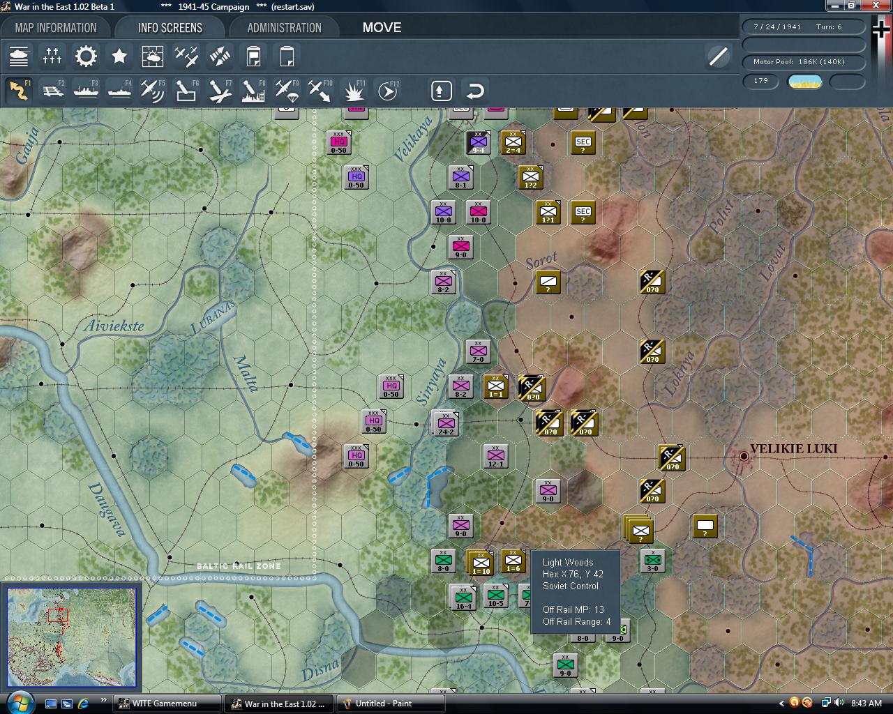Select F9 air transport parachute icon
893x714 pixels.
[x=287, y=91]
